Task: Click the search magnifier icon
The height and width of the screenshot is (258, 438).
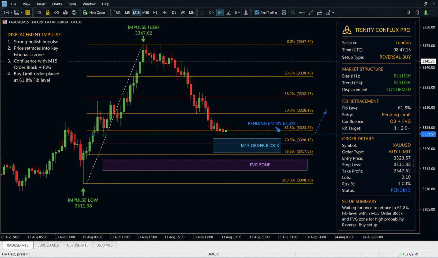Action: [408, 13]
